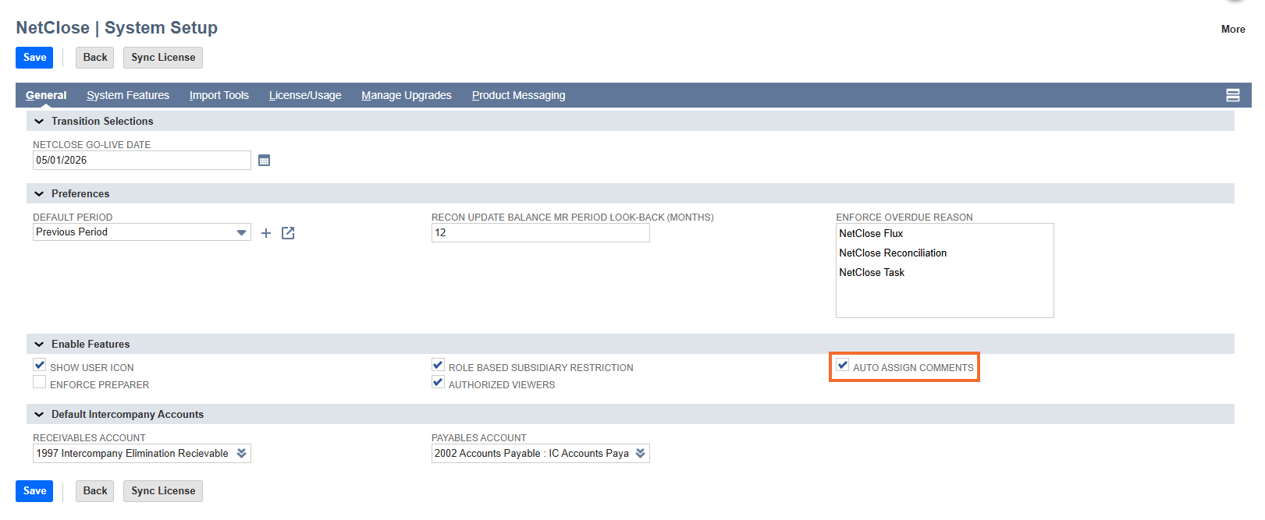Open the More menu
The image size is (1265, 520).
point(1233,30)
